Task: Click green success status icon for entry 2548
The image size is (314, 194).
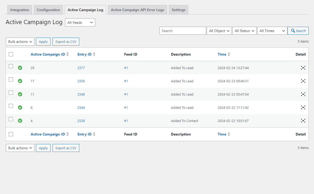Action: (20, 94)
